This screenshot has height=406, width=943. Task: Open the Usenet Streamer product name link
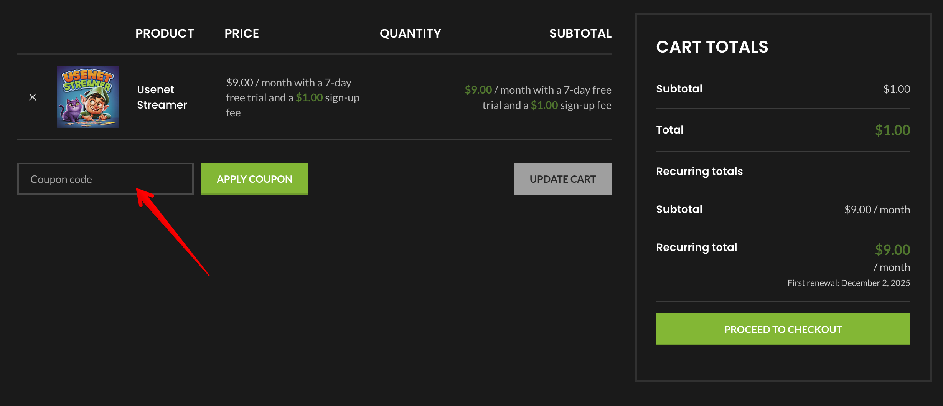(162, 97)
